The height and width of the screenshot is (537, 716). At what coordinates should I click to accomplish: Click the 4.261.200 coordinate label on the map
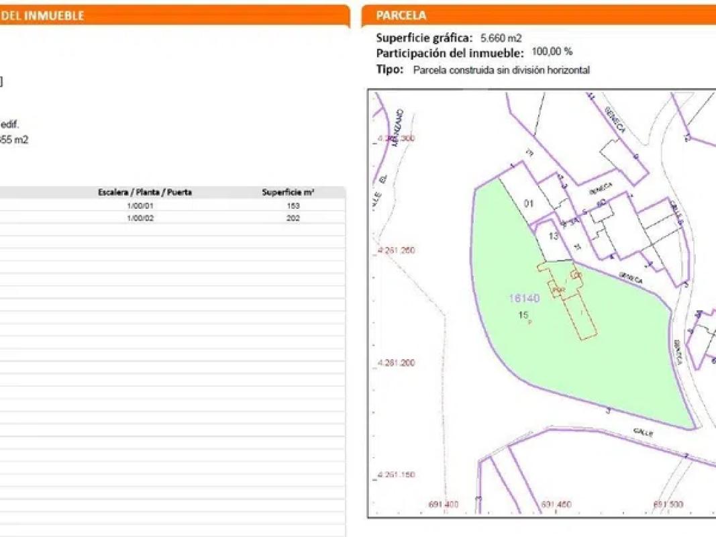click(x=397, y=362)
